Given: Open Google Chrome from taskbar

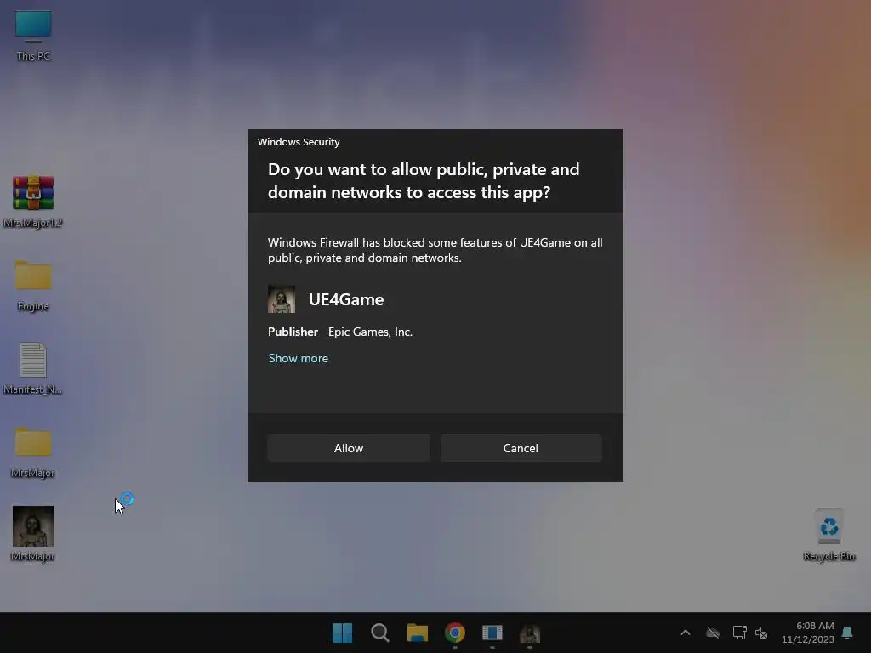Looking at the screenshot, I should click(x=455, y=633).
